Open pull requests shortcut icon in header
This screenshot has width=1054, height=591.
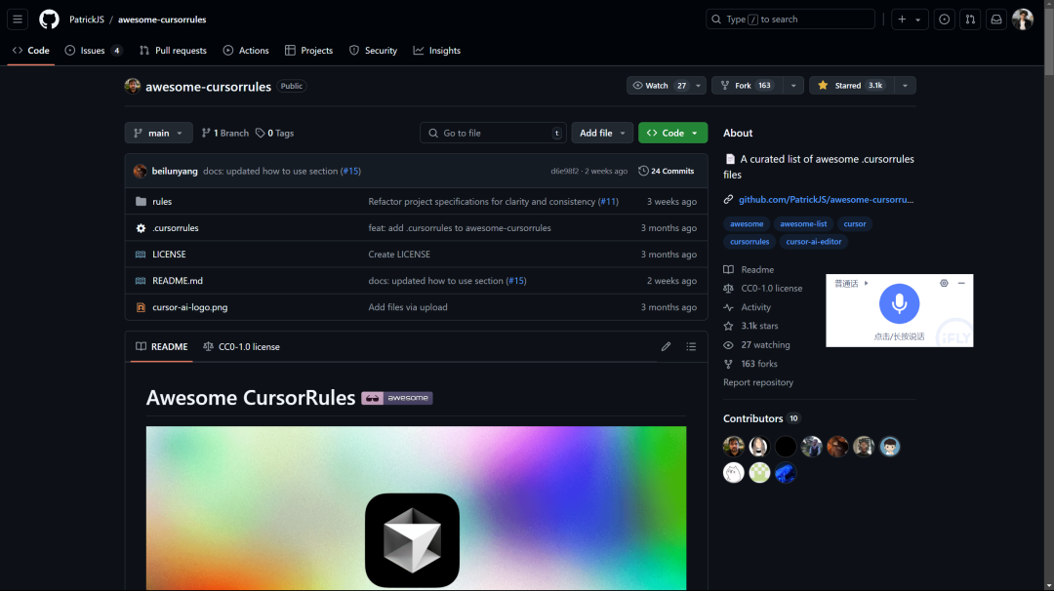(970, 20)
